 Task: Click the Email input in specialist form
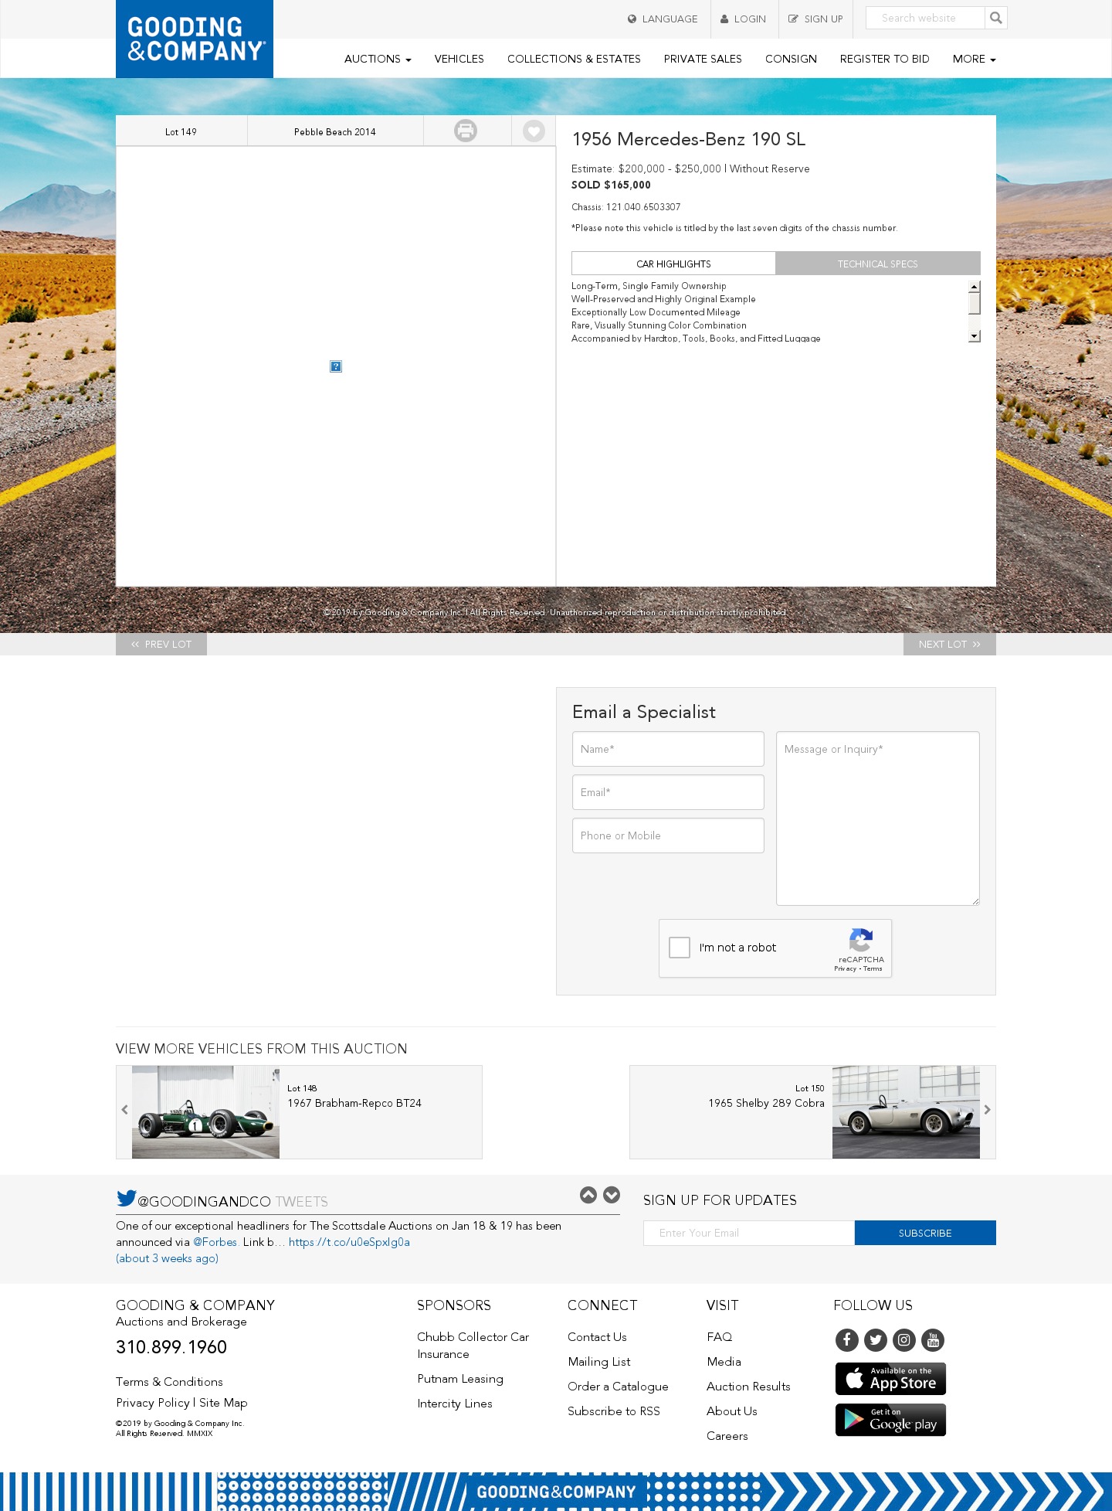point(668,792)
